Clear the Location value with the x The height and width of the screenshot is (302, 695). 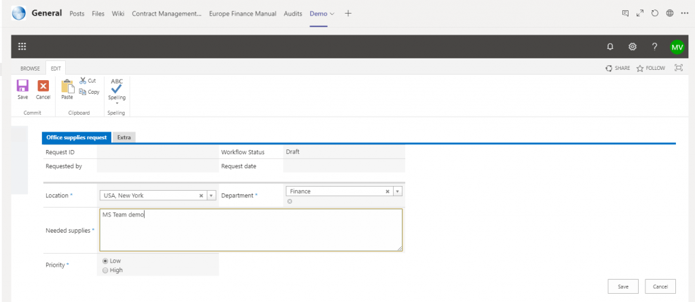(x=201, y=195)
